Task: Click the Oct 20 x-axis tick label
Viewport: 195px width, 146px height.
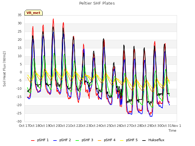Action: (55, 126)
